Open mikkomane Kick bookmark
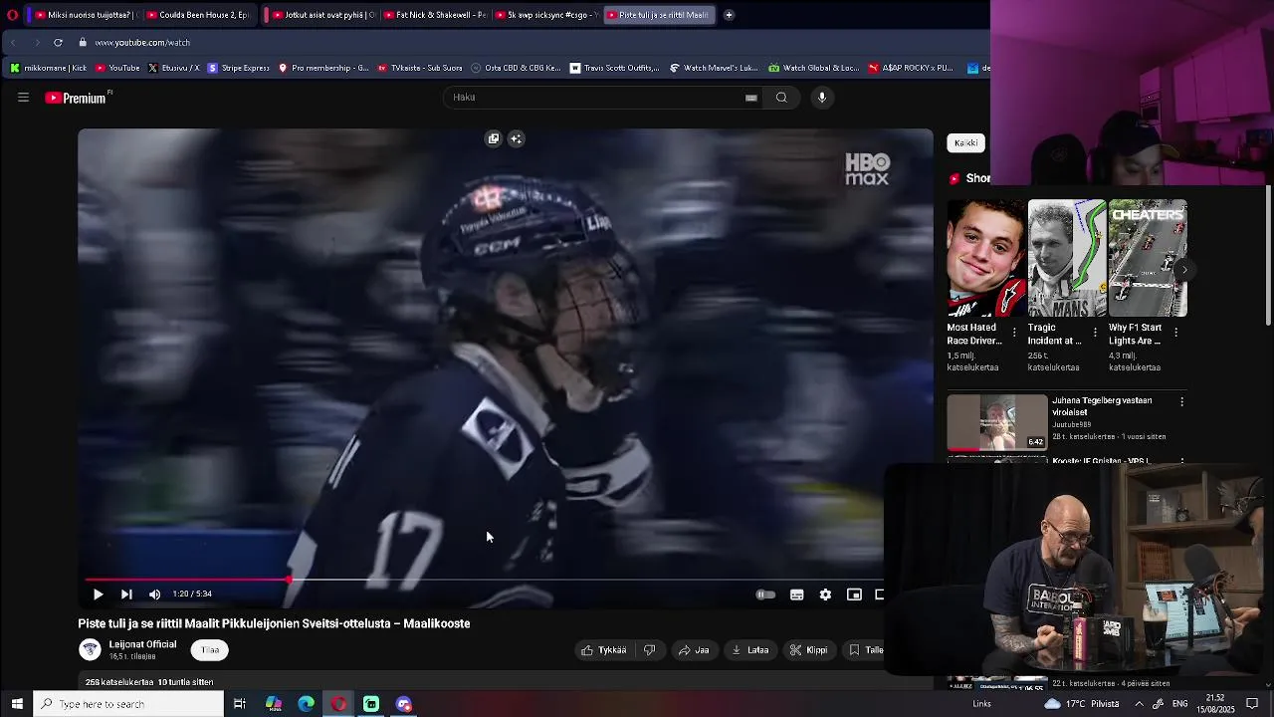 [x=49, y=68]
